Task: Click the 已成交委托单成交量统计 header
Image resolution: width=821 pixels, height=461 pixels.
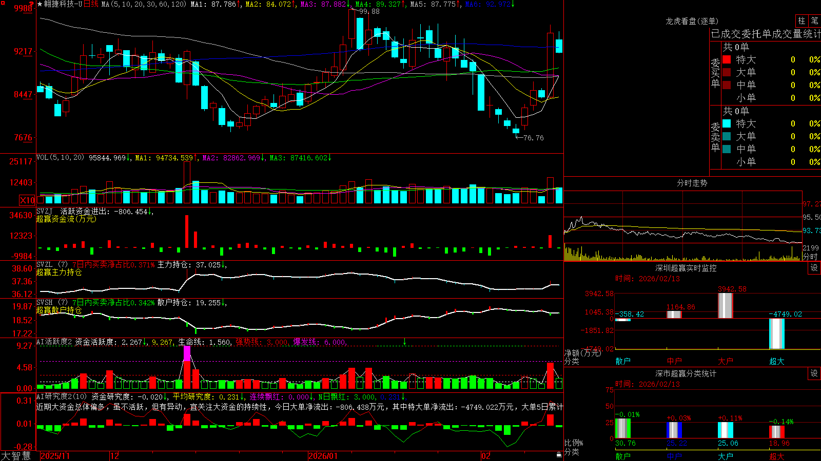Action: click(766, 34)
